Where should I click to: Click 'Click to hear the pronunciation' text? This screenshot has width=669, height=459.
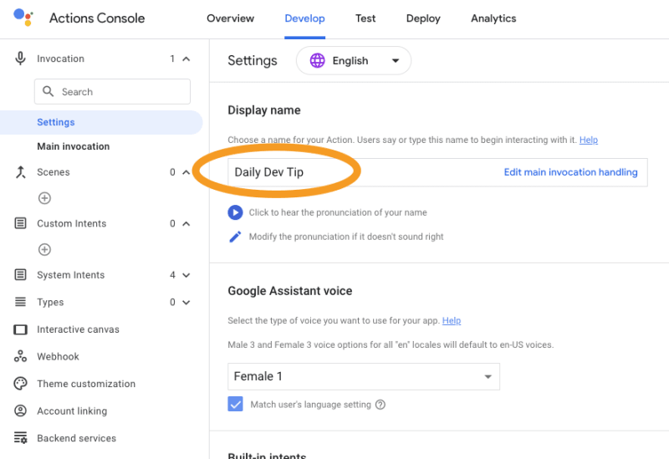pos(338,212)
